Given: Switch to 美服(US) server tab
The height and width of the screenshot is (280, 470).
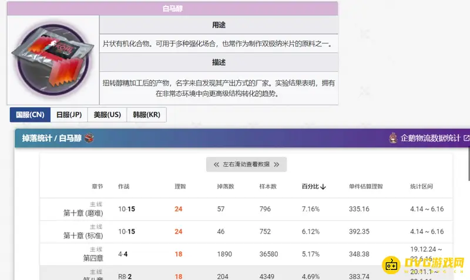Looking at the screenshot, I should (x=108, y=115).
